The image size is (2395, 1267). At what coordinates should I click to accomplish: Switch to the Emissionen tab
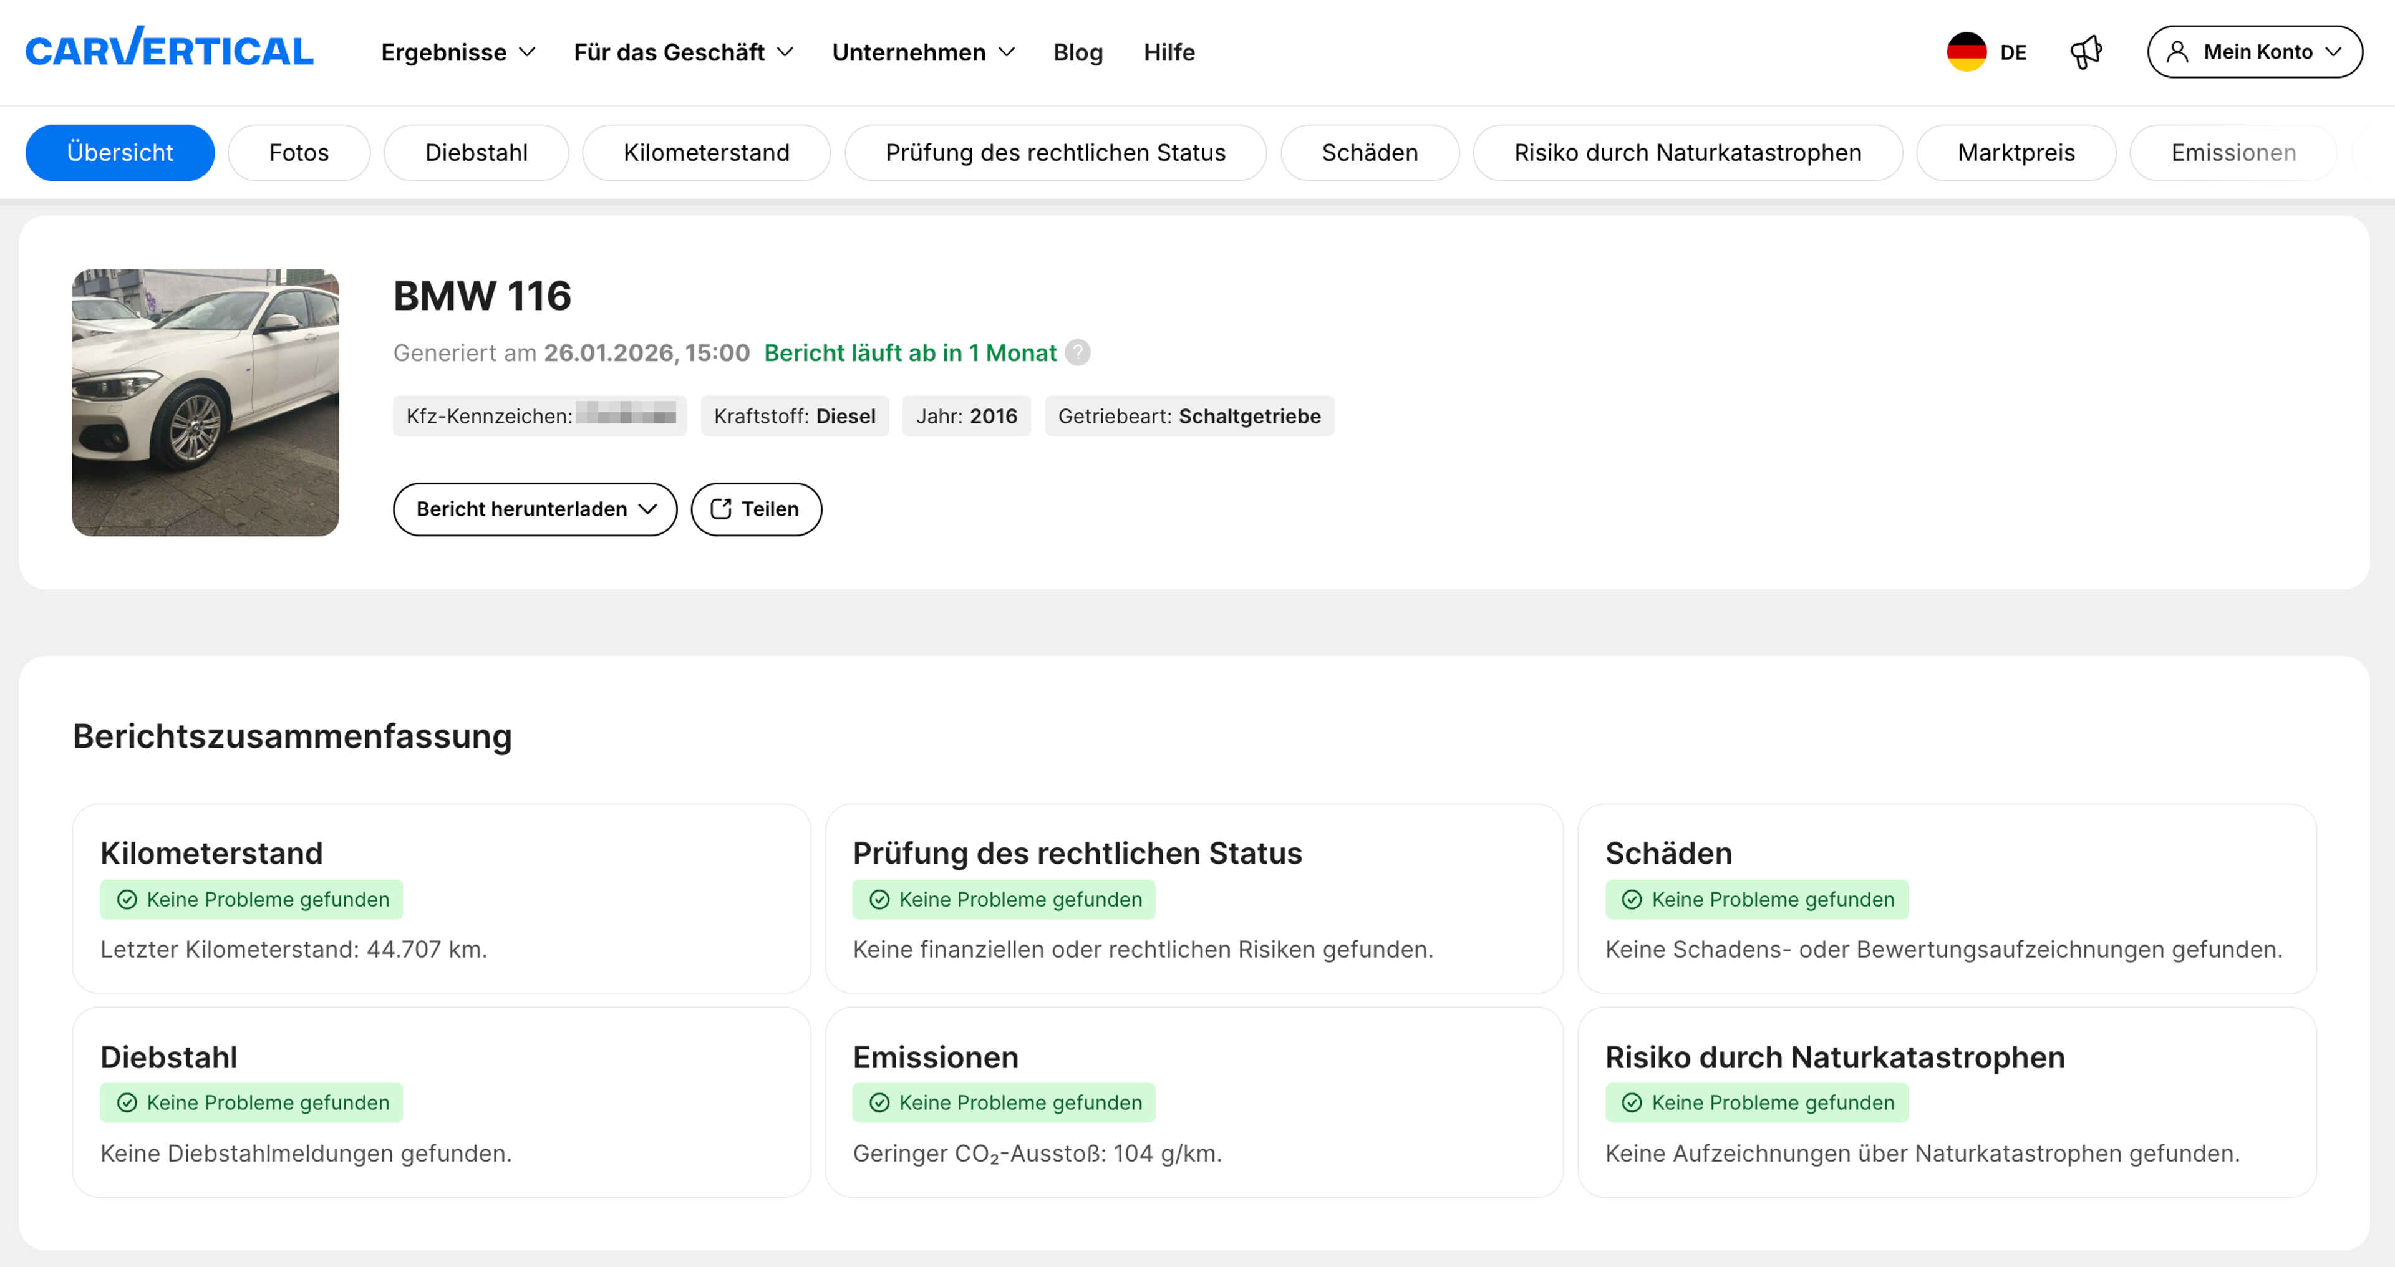(x=2233, y=152)
